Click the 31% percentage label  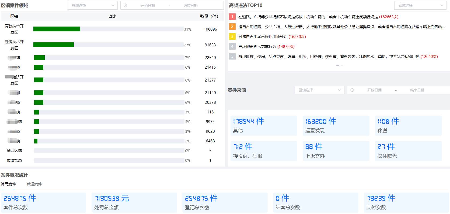[x=188, y=29]
